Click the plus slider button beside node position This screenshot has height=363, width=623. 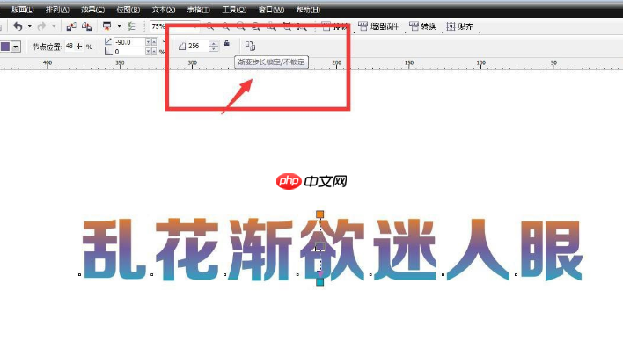click(79, 47)
